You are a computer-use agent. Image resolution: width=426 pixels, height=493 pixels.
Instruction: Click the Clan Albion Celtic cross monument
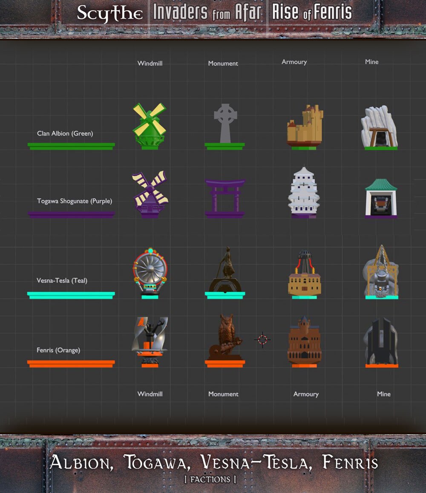point(225,127)
